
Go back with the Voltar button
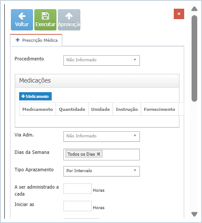click(x=22, y=20)
